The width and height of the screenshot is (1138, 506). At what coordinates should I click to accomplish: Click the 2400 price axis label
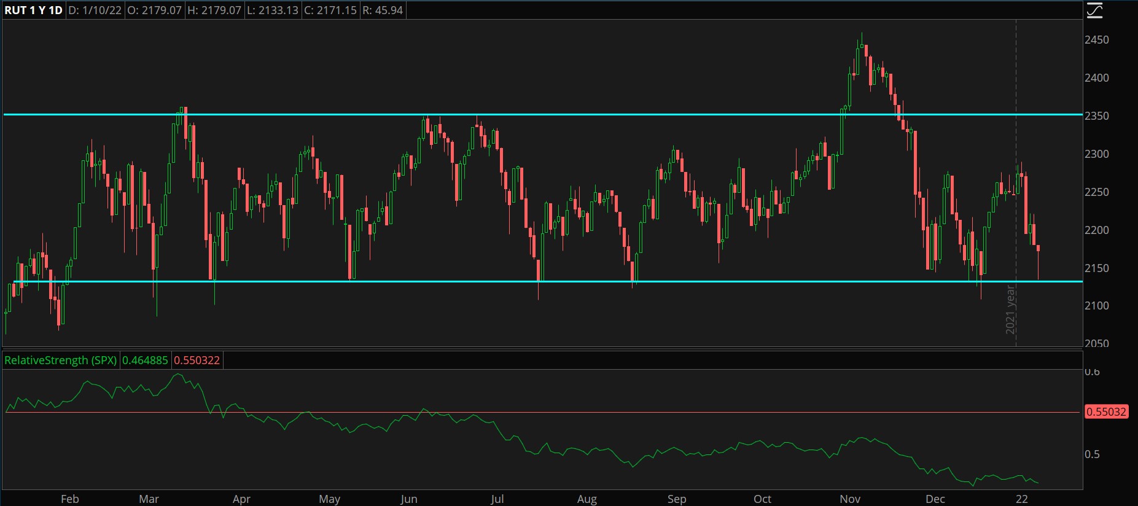(1097, 78)
